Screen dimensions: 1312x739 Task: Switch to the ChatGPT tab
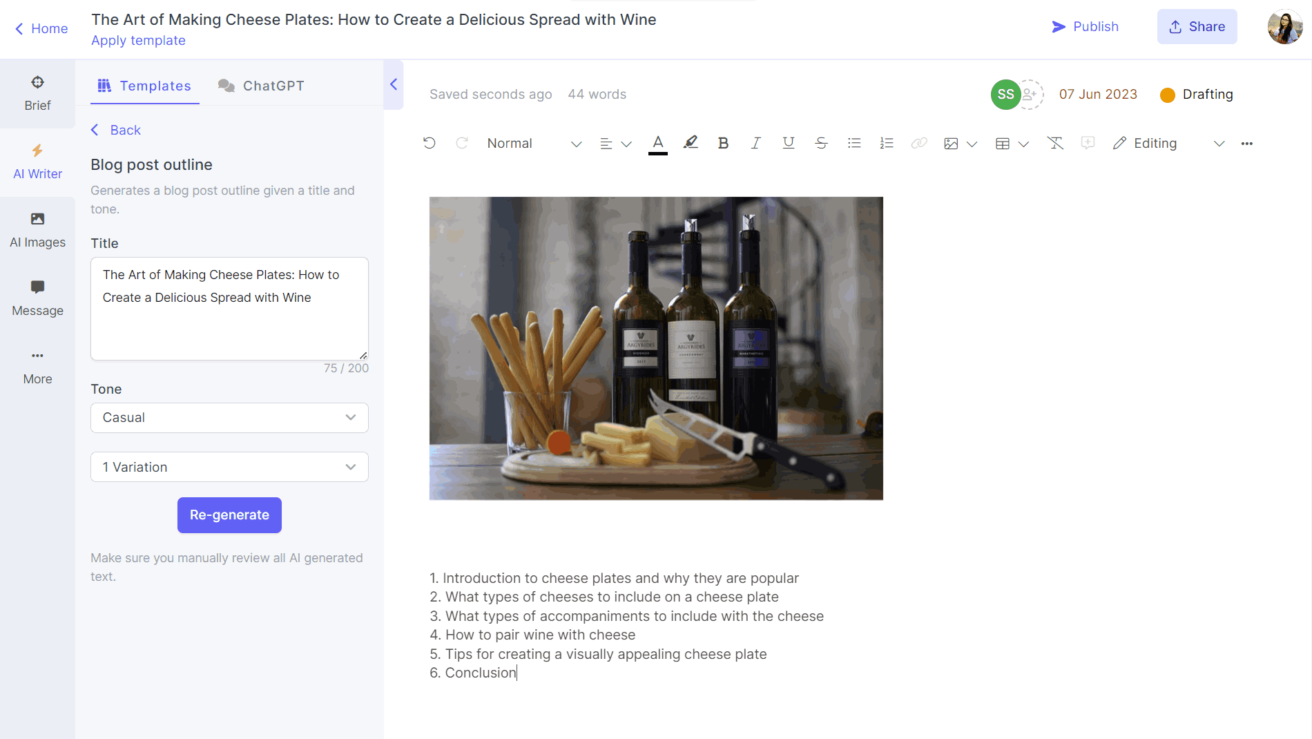point(261,86)
